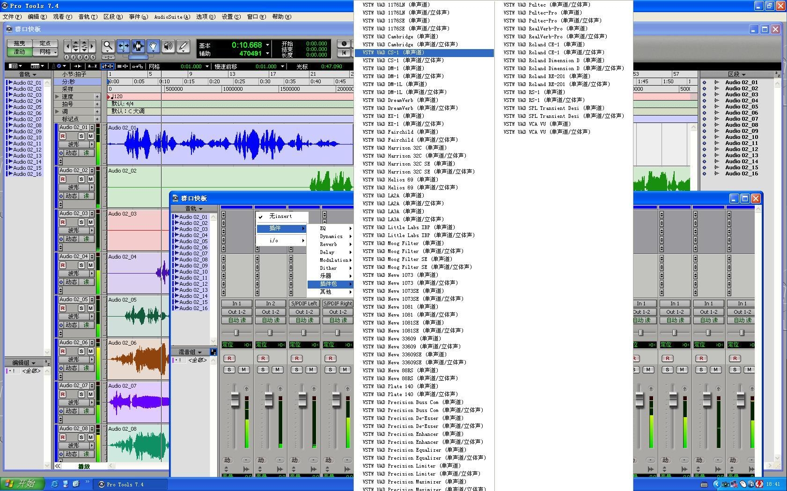Click the S/PDIF Right volume fader

point(336,400)
